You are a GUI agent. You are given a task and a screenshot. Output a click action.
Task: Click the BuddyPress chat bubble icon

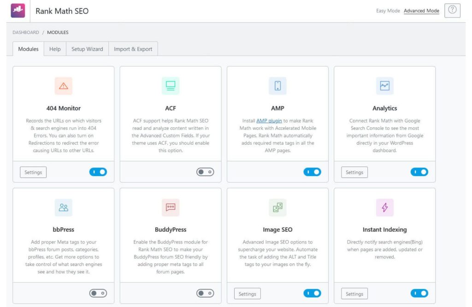pos(170,207)
